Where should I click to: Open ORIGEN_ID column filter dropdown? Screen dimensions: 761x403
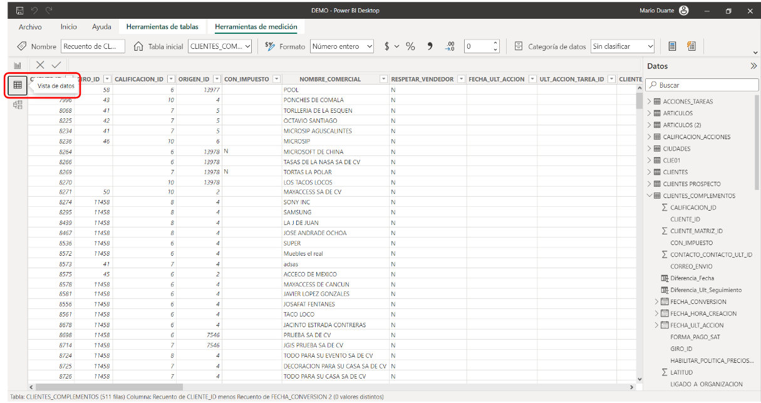pyautogui.click(x=217, y=79)
